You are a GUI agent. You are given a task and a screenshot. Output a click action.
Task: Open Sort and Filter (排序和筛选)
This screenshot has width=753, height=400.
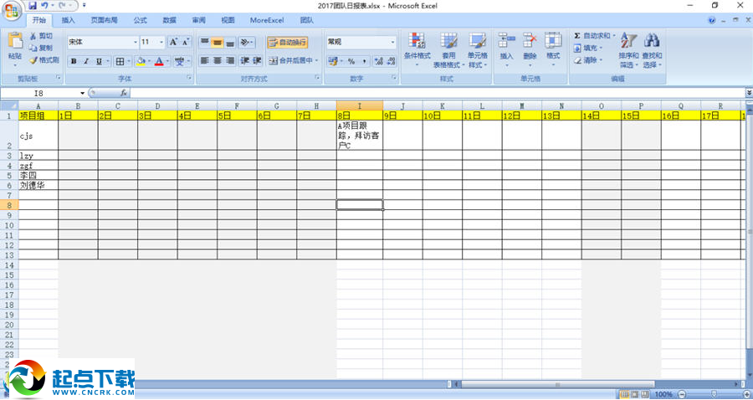click(628, 50)
